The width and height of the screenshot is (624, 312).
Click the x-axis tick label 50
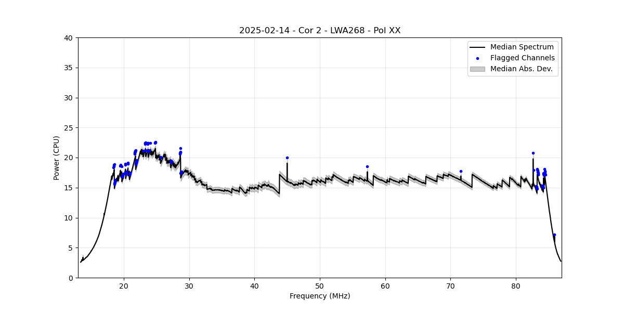(x=320, y=286)
